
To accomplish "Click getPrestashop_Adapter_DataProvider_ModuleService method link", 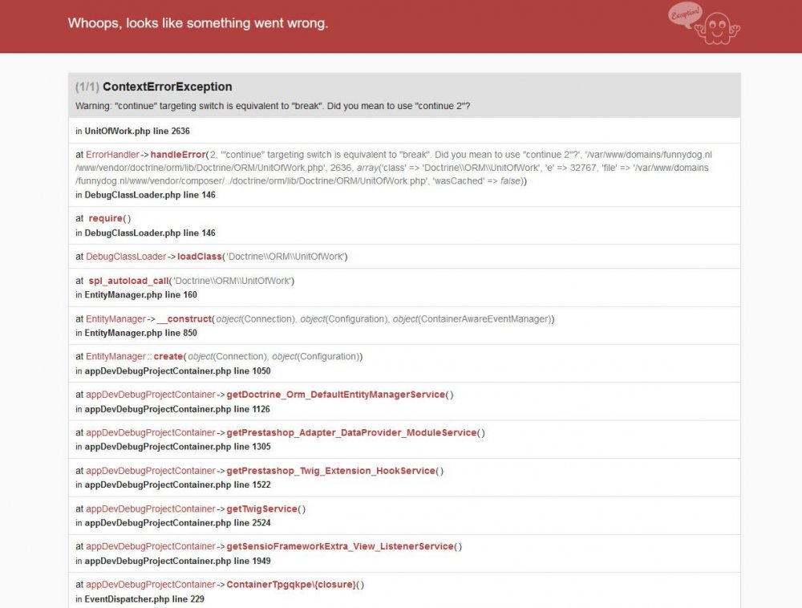I will 351,433.
